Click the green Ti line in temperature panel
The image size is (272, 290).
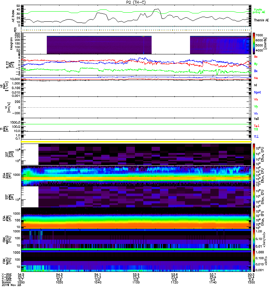(x=136, y=124)
